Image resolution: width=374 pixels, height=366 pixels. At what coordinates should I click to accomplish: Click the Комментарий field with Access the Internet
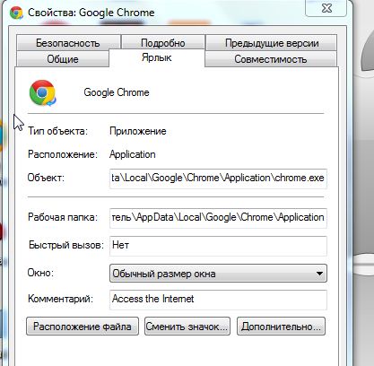click(218, 300)
